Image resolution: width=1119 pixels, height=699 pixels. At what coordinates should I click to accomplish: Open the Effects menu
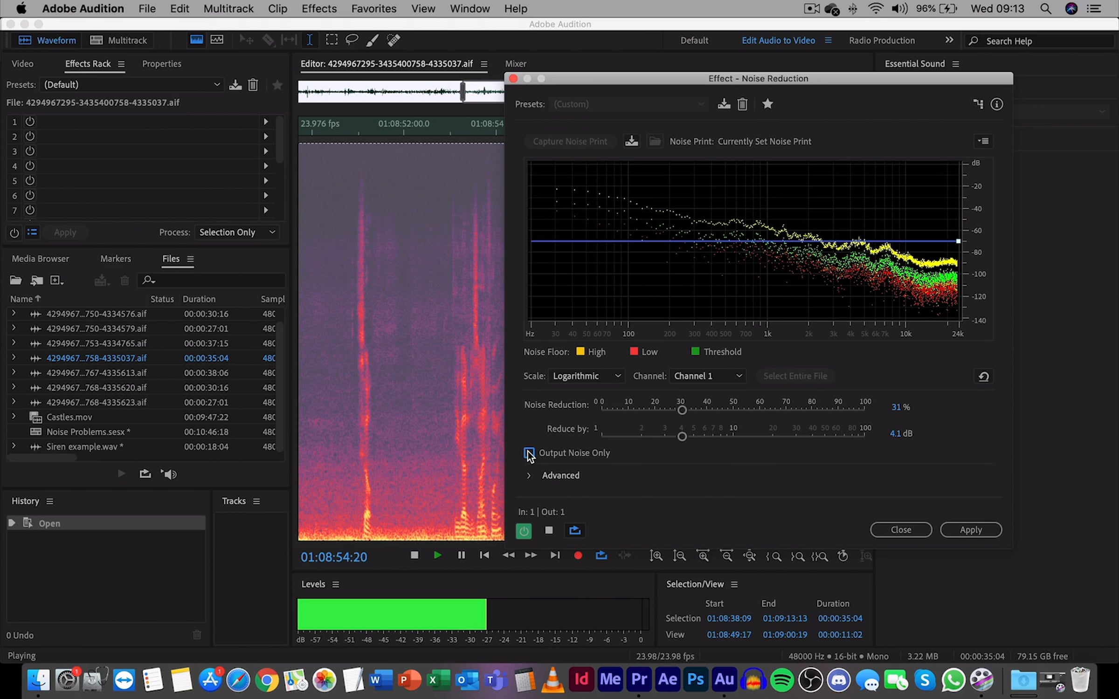319,8
